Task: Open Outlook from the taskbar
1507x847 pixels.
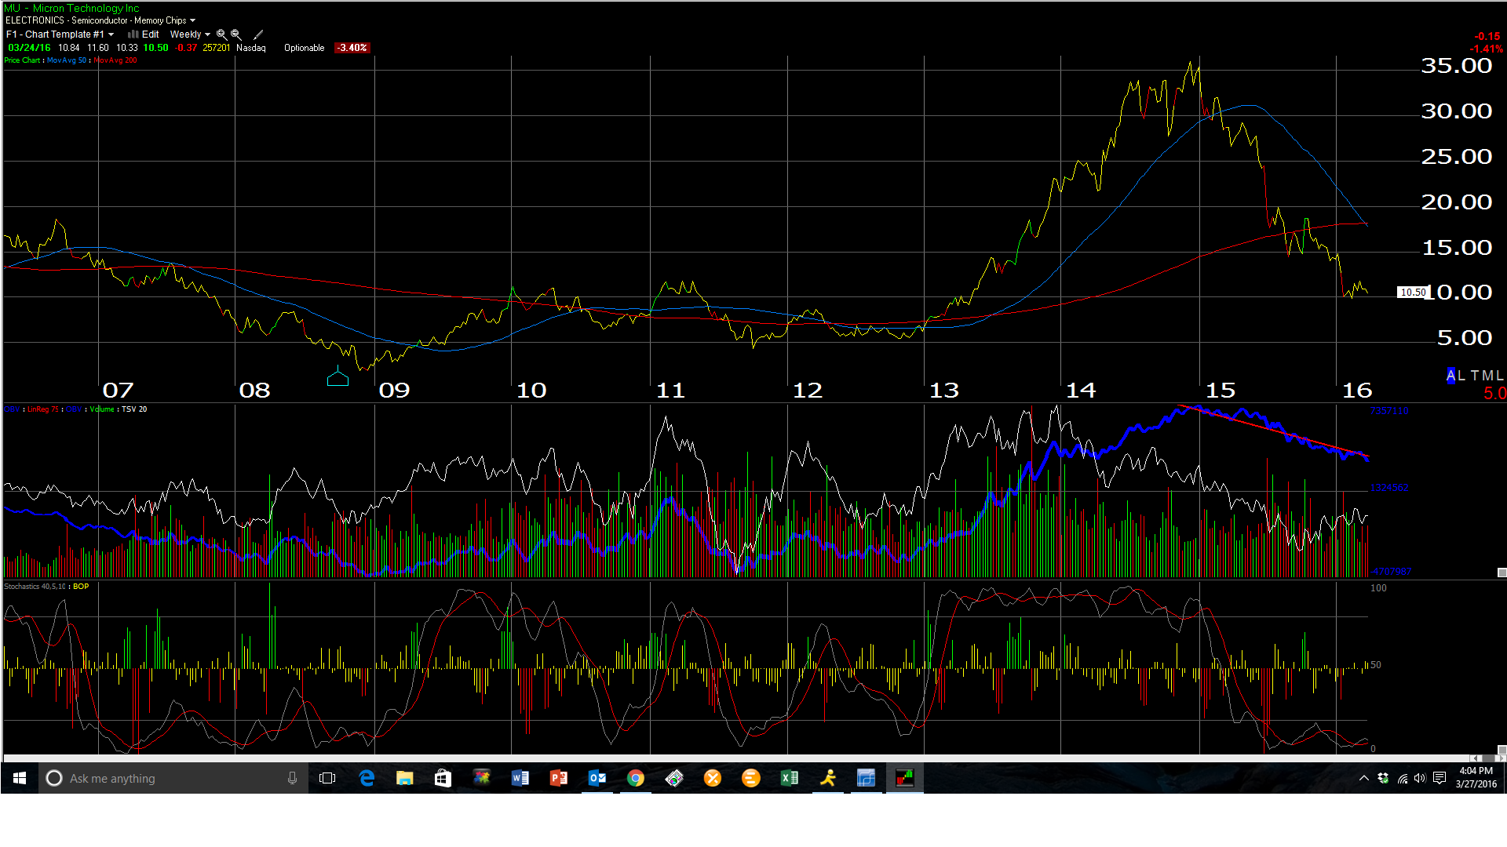Action: 597,778
